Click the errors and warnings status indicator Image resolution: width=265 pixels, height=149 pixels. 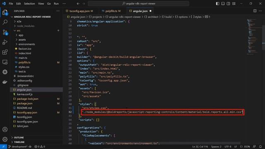click(x=40, y=147)
